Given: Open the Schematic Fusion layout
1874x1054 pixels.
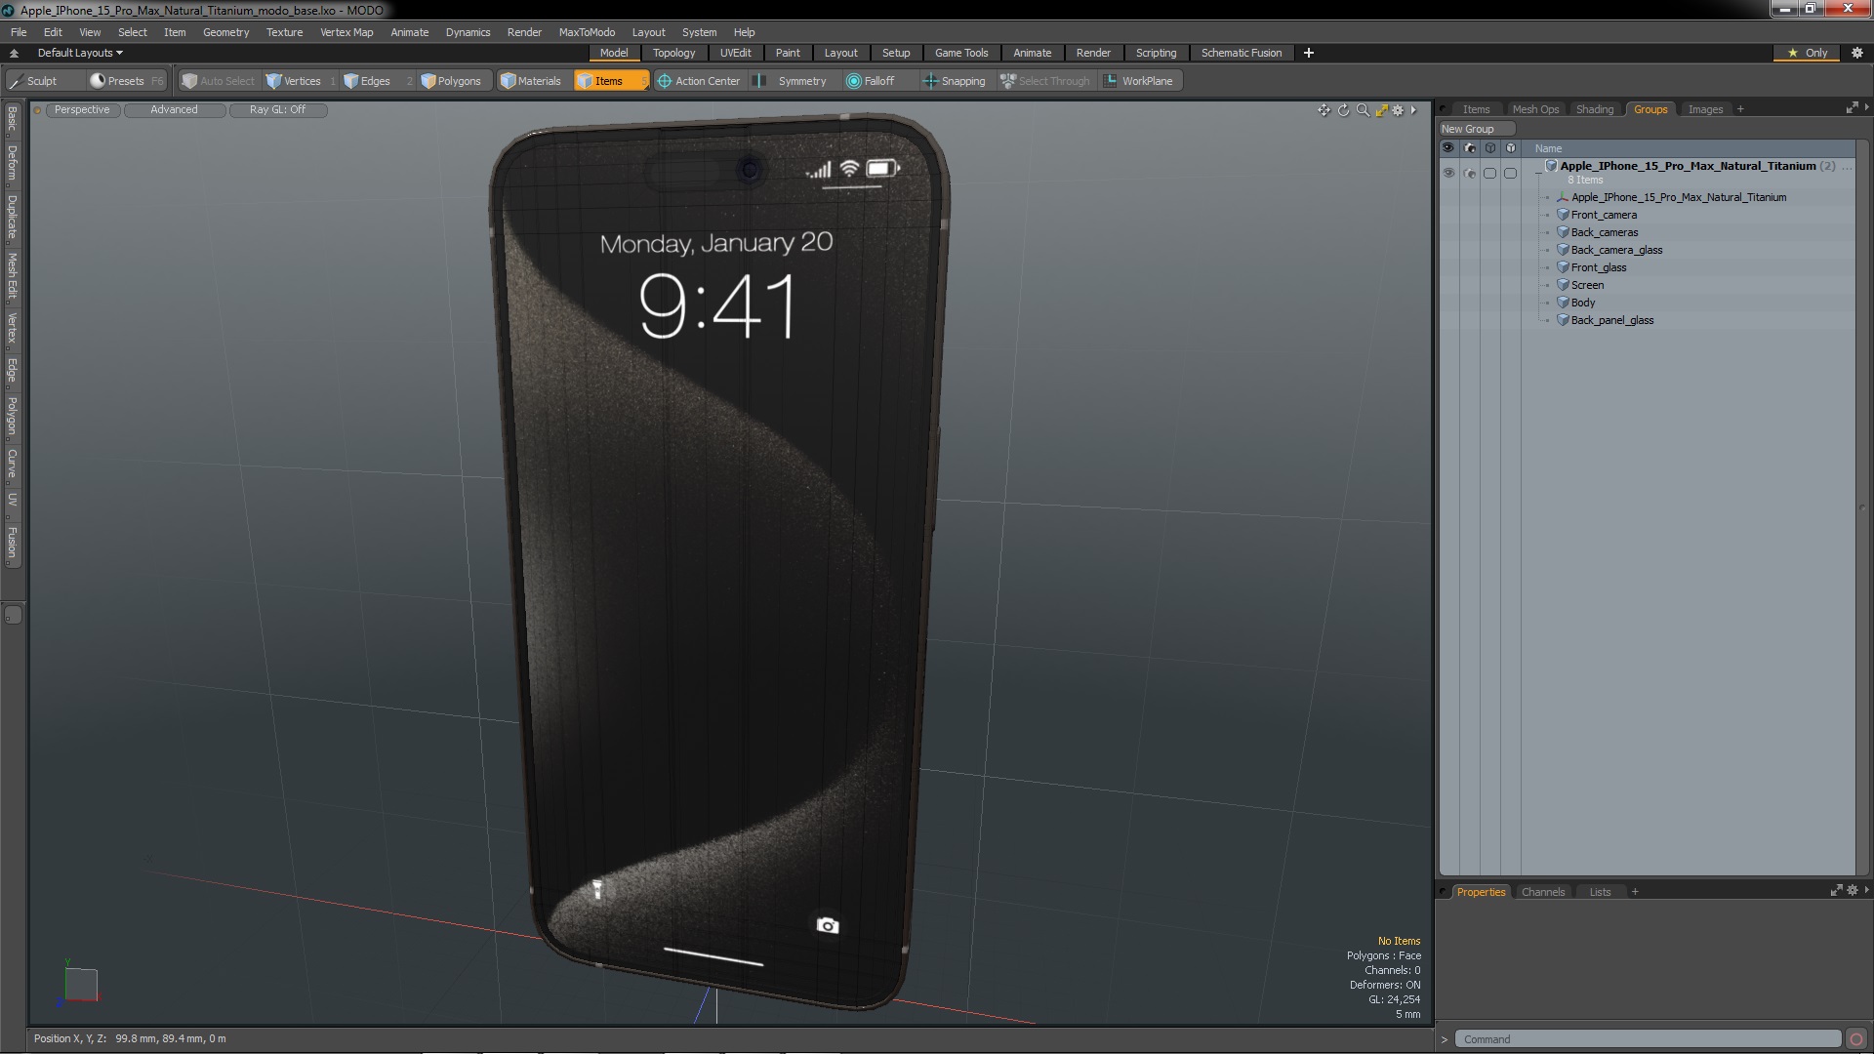Looking at the screenshot, I should (1242, 53).
